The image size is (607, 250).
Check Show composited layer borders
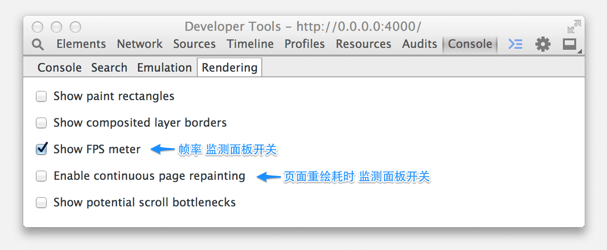[42, 123]
